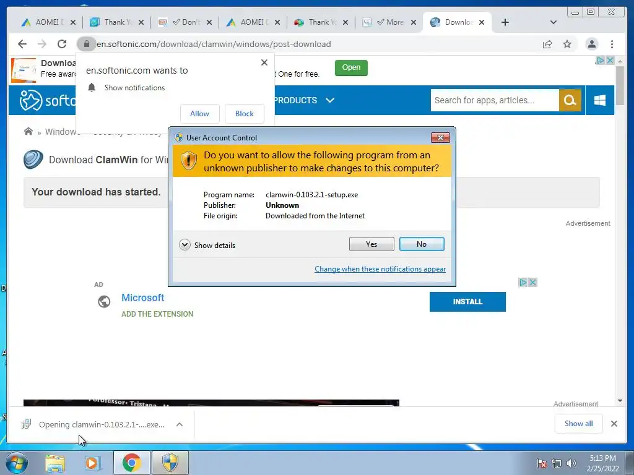Switch to the second AOMEI tab
The image size is (634, 475).
(x=249, y=22)
